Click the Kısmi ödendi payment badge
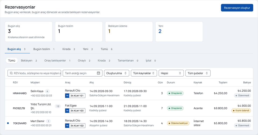258x135 pixels. pyautogui.click(x=241, y=110)
